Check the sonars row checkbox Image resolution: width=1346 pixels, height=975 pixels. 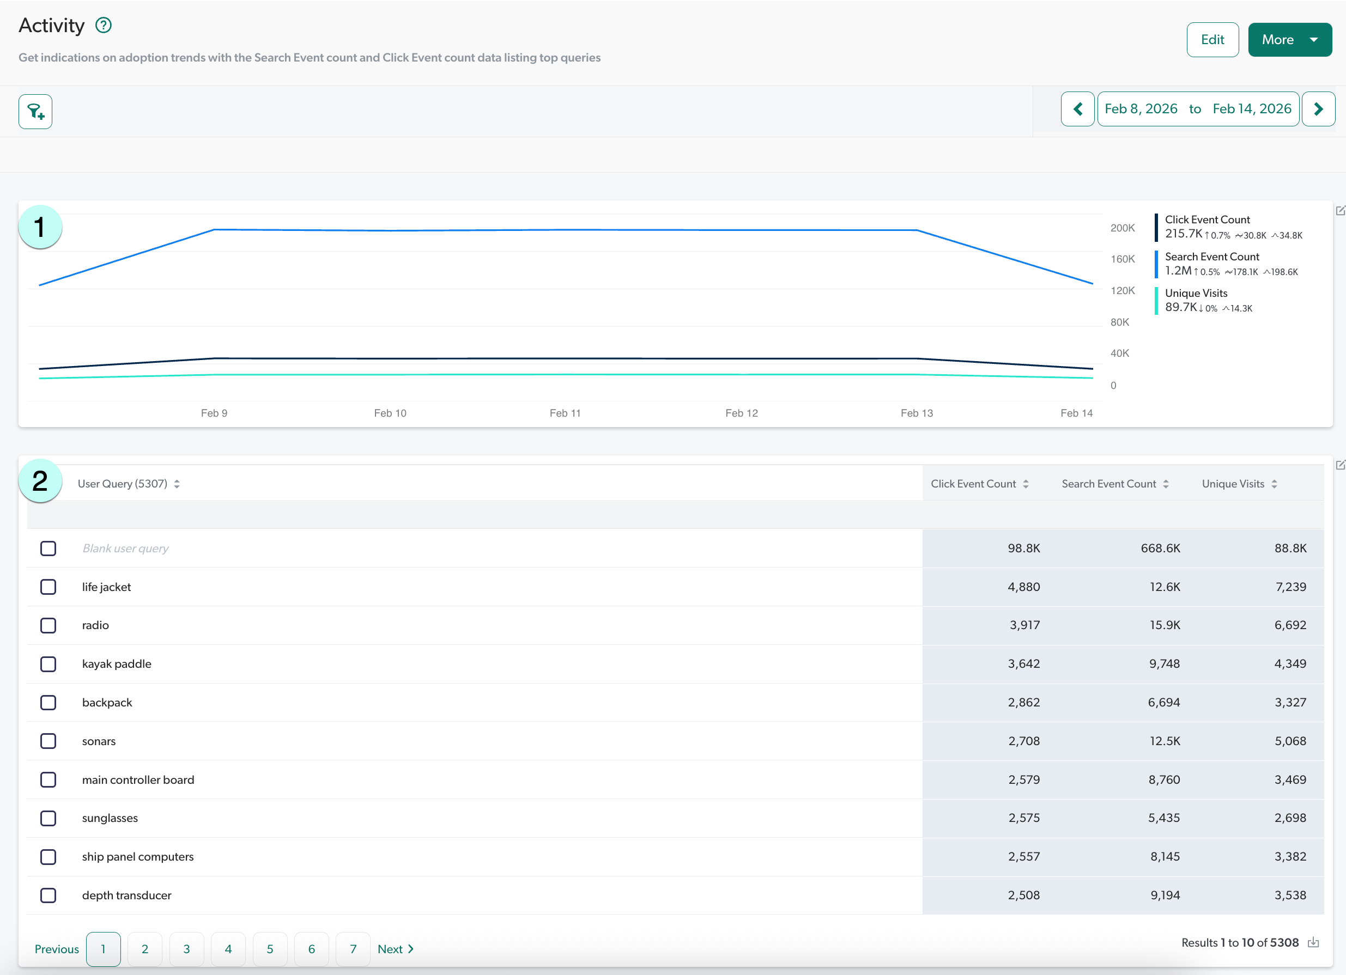(48, 741)
